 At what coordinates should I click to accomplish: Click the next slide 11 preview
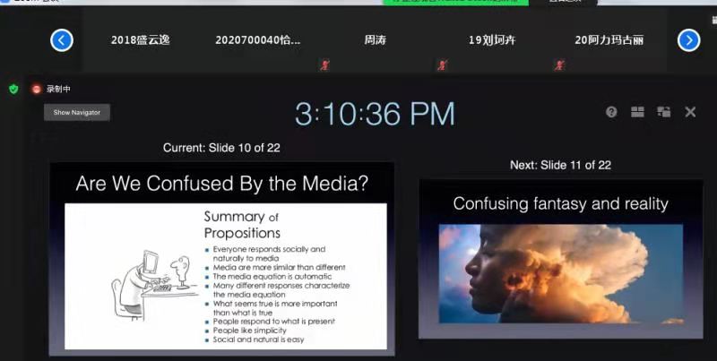[560, 258]
